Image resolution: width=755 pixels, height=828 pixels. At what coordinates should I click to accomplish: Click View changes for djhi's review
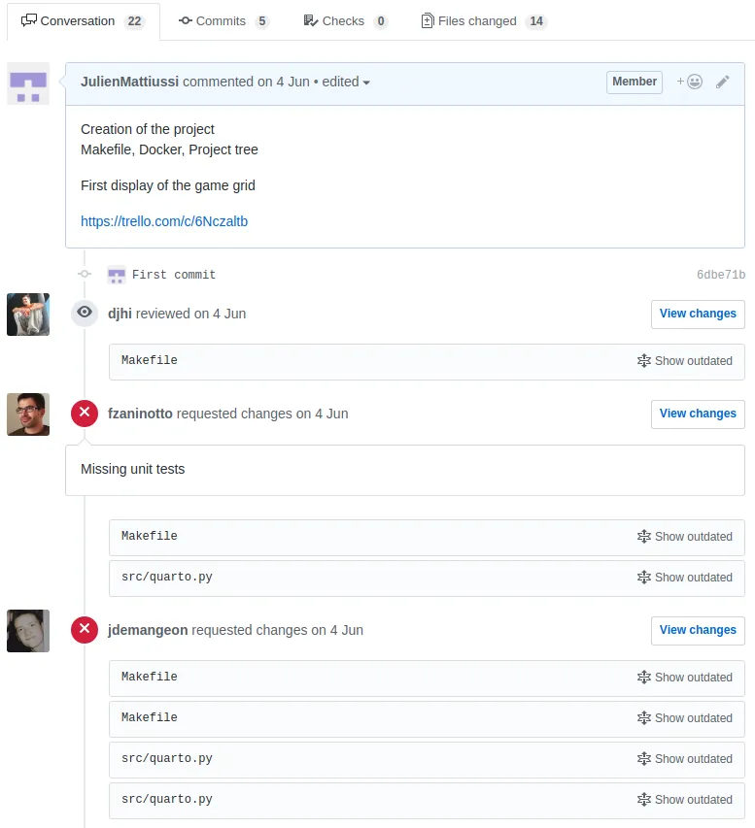tap(698, 314)
